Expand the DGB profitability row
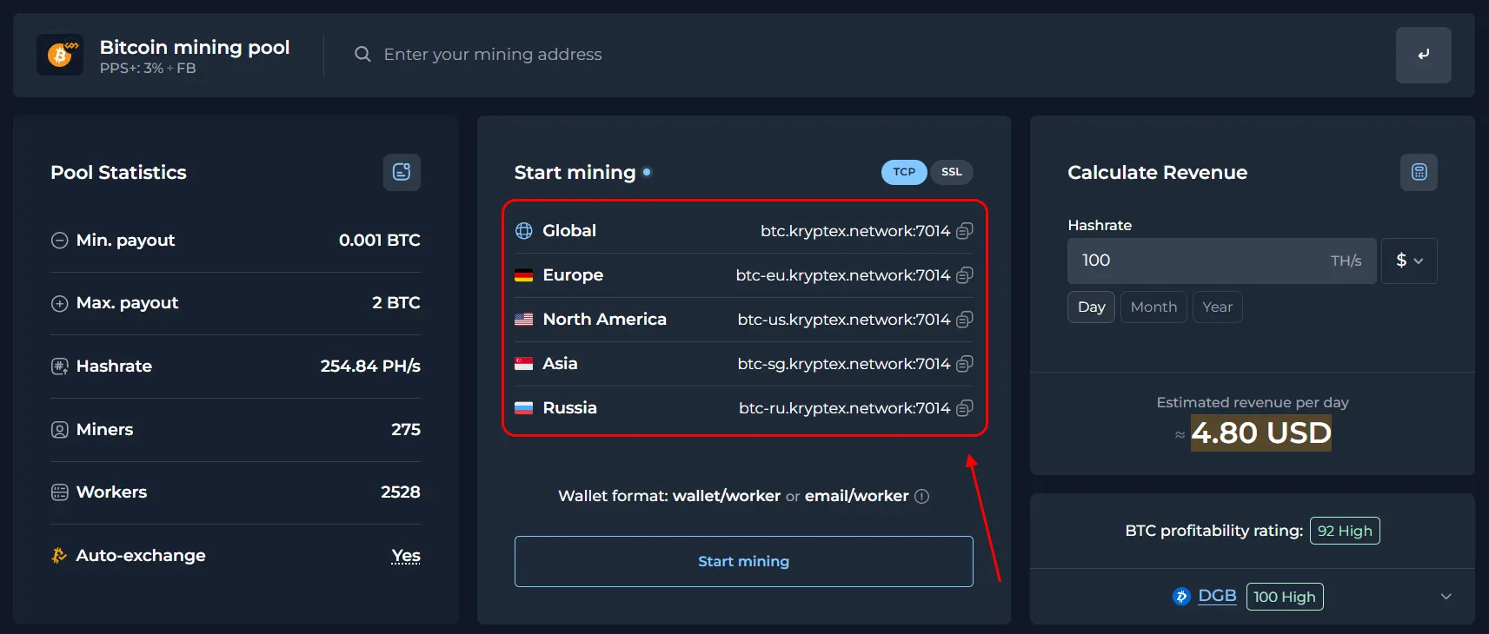This screenshot has height=634, width=1489. click(1446, 597)
